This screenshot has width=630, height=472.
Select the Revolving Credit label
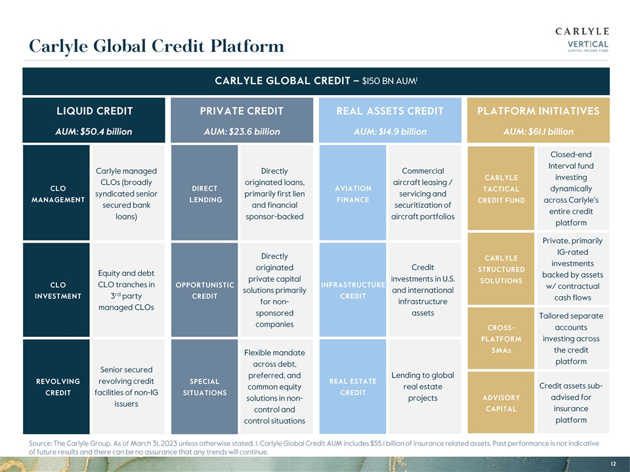(x=56, y=387)
